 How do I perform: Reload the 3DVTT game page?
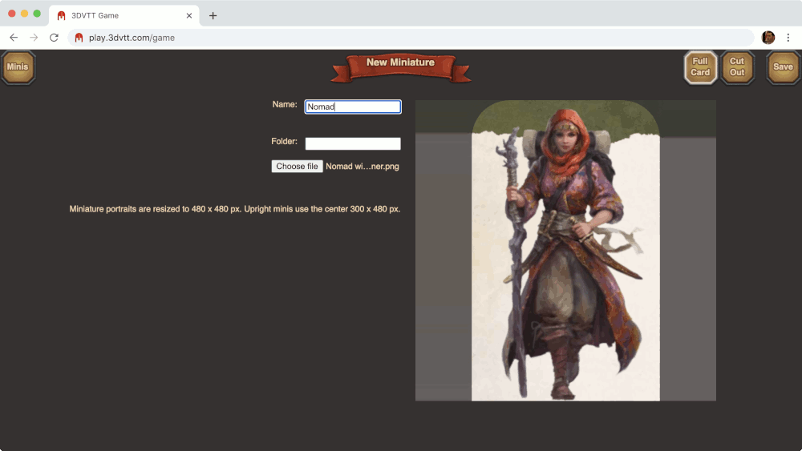[x=54, y=38]
